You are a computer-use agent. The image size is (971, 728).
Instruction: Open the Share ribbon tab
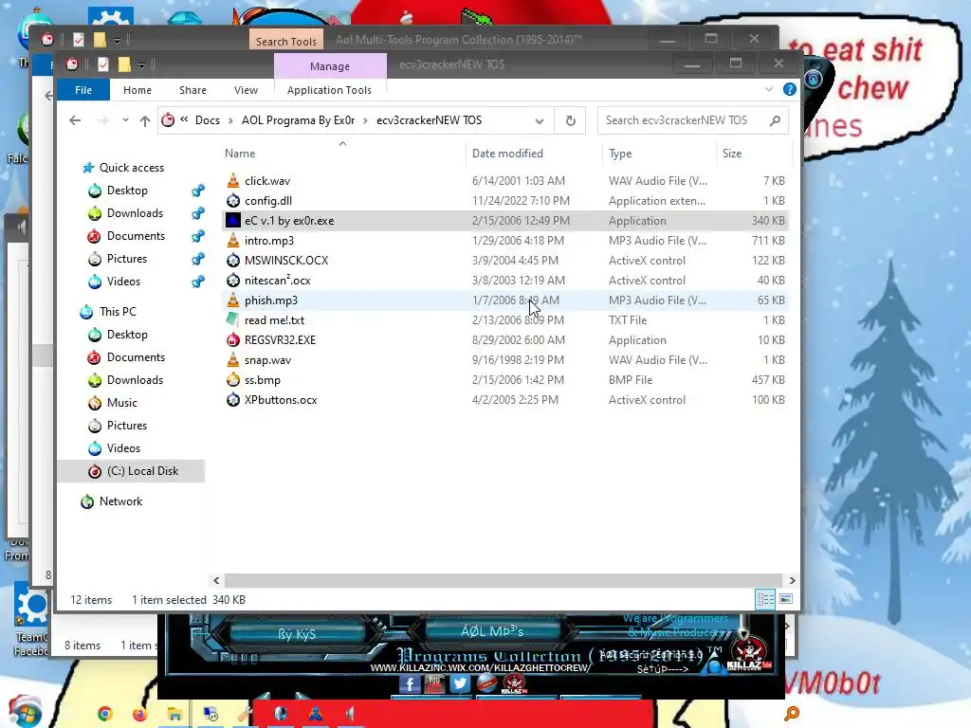coord(192,90)
